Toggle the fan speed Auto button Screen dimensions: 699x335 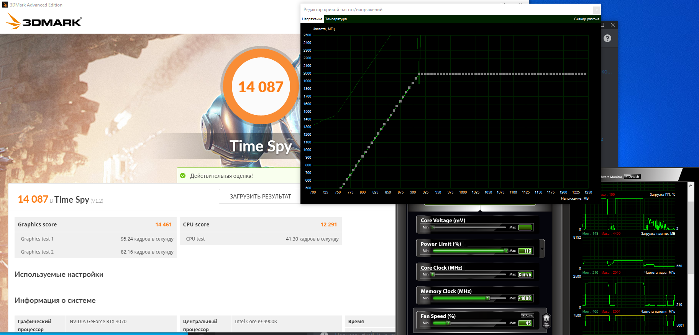click(x=527, y=316)
